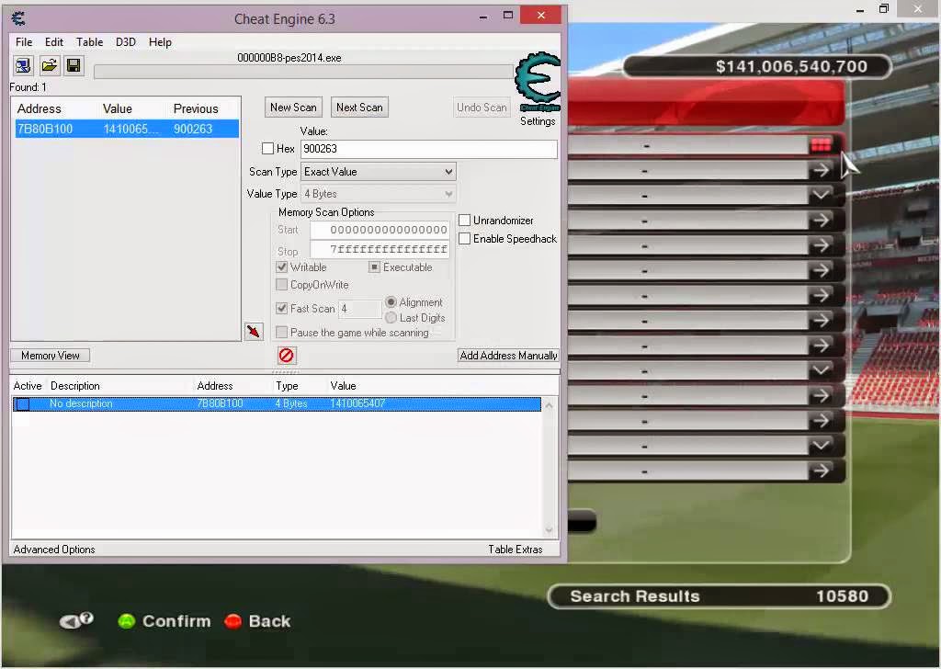The height and width of the screenshot is (669, 941).
Task: Click the Cheat Engine title bar icon
Action: coord(18,18)
